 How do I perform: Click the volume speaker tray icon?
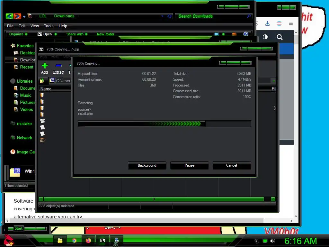pos(273,241)
